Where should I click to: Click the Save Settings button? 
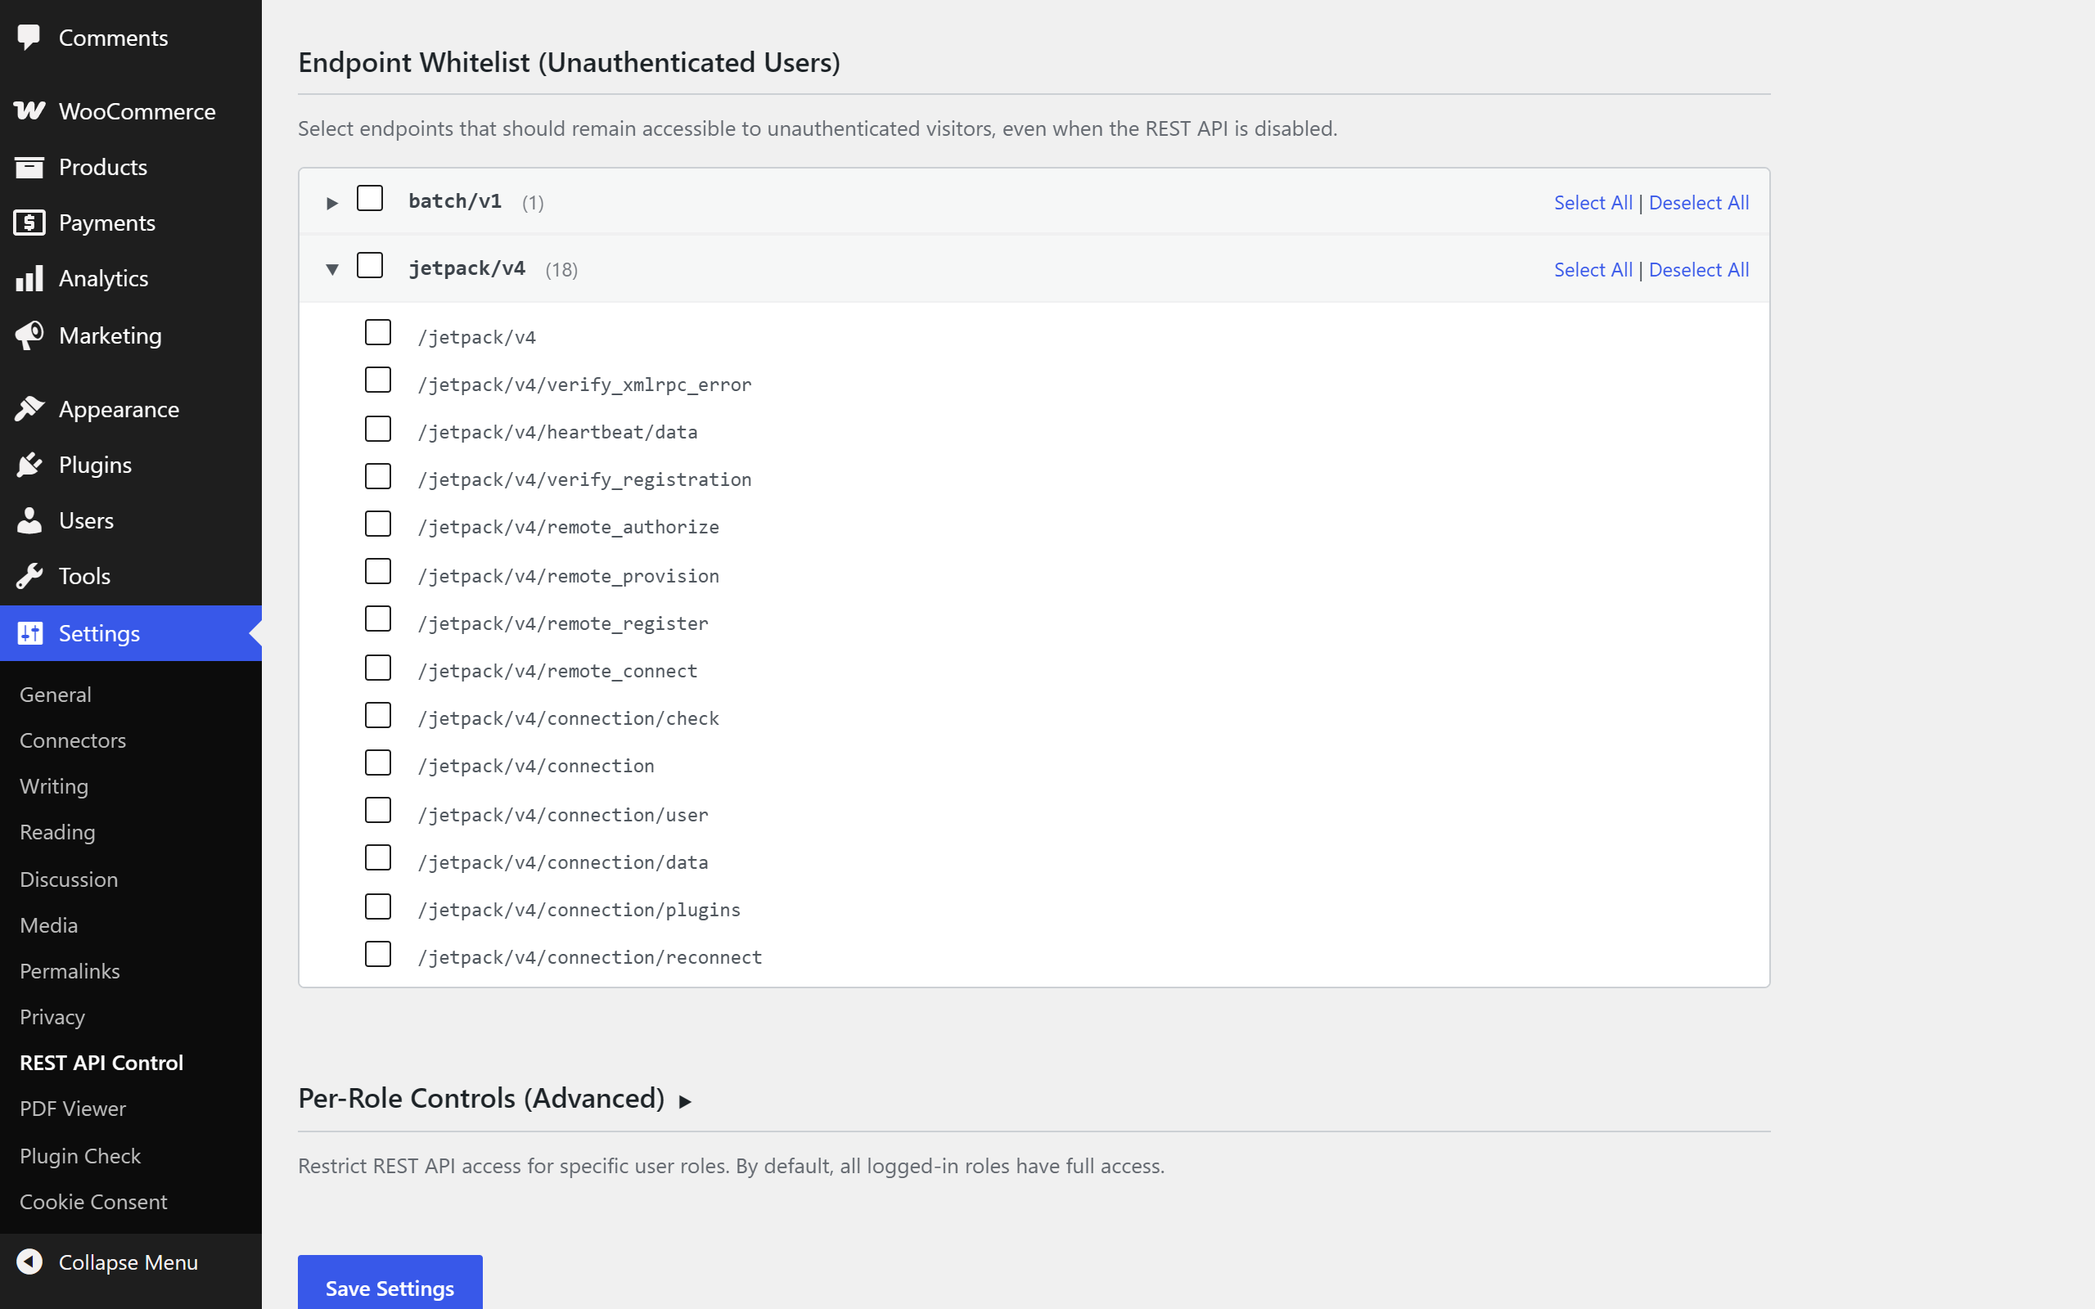point(390,1283)
